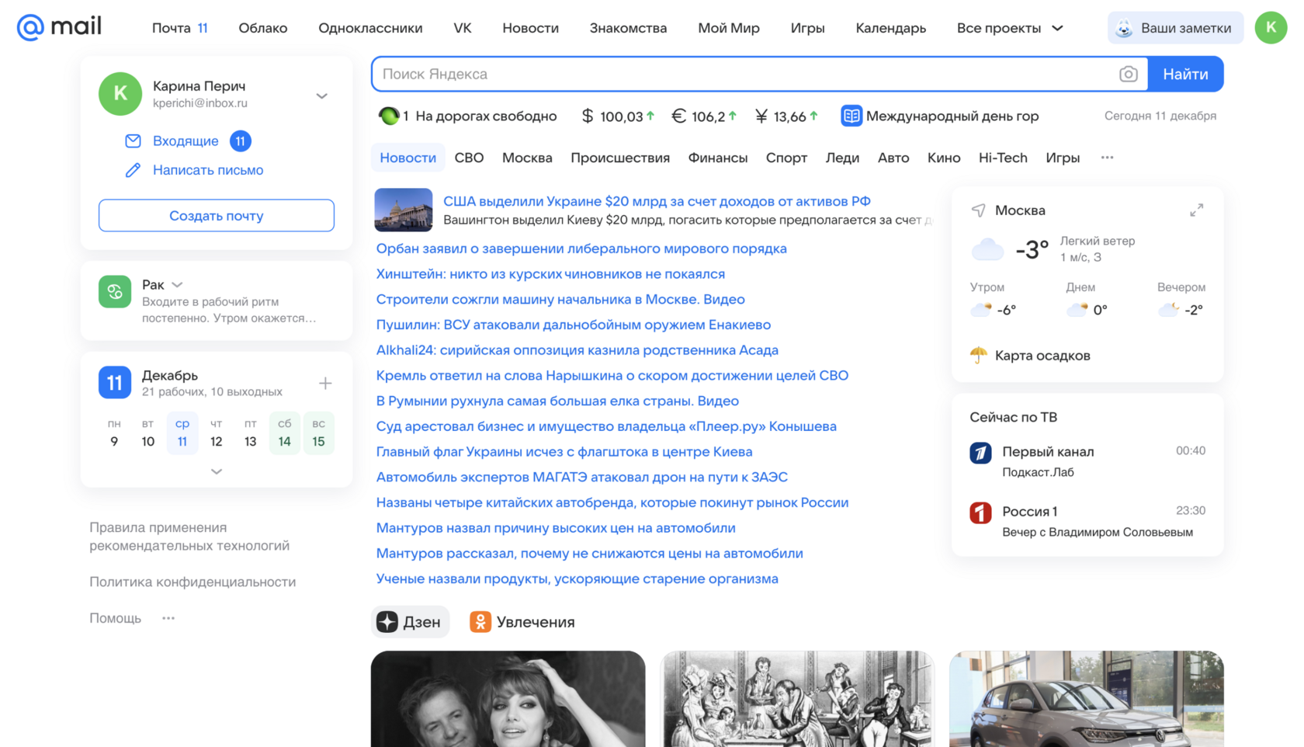The image size is (1304, 747).
Task: Open the black-and-white couple photo article
Action: [508, 699]
